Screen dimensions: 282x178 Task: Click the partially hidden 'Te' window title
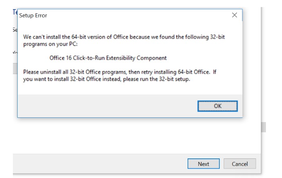[x=15, y=12]
